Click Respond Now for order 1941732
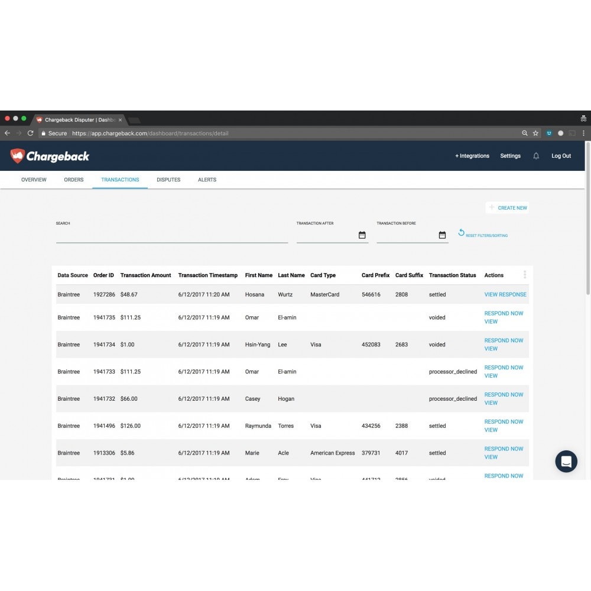The width and height of the screenshot is (591, 591). coord(503,395)
